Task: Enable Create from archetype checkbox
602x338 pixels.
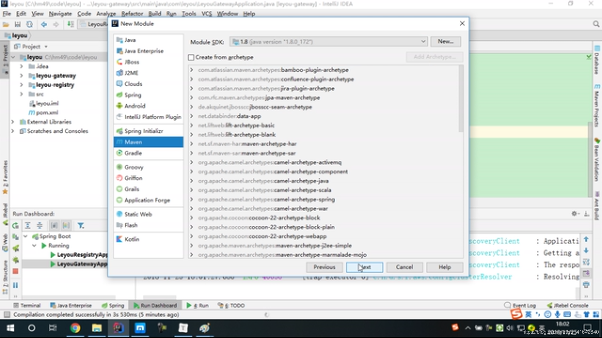Action: tap(191, 57)
